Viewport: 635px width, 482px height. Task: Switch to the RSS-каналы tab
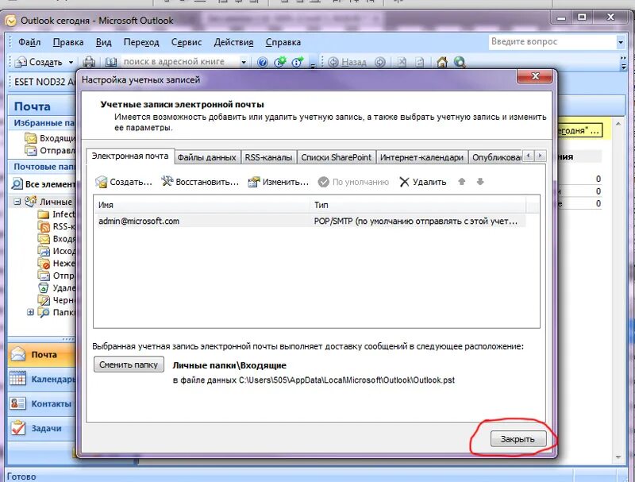(268, 157)
